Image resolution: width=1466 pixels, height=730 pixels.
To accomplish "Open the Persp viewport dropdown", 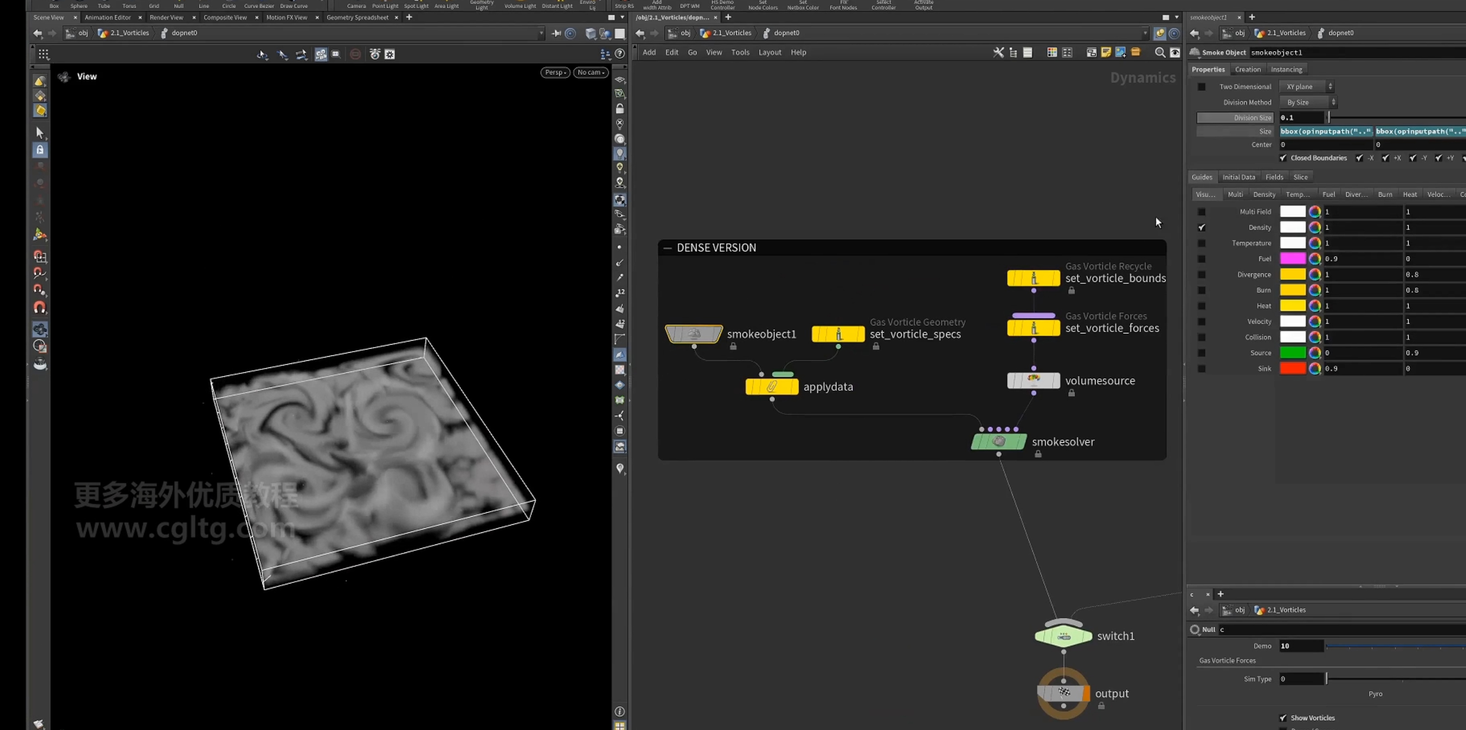I will tap(555, 72).
